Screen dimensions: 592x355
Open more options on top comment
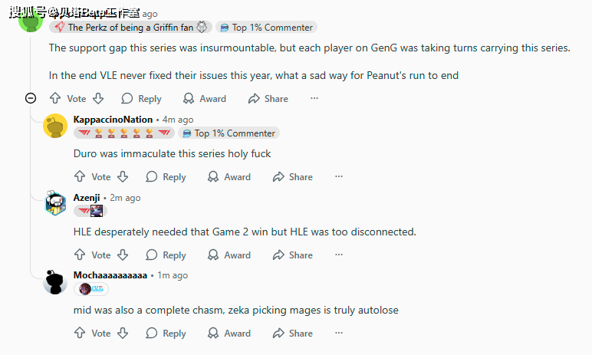[314, 98]
